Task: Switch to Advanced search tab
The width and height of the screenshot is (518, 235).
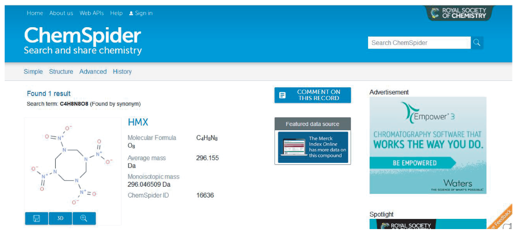Action: click(x=93, y=72)
